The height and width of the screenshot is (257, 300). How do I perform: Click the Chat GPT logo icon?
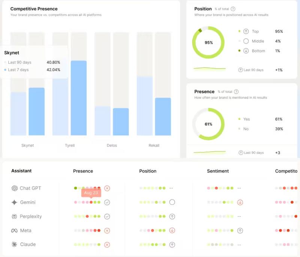(x=15, y=188)
